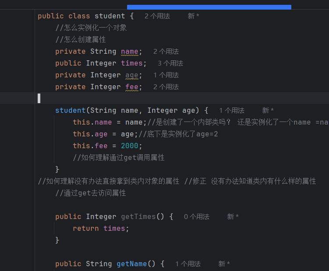The height and width of the screenshot is (271, 329).
Task: Click the Integer age constructor parameter
Action: (x=171, y=111)
